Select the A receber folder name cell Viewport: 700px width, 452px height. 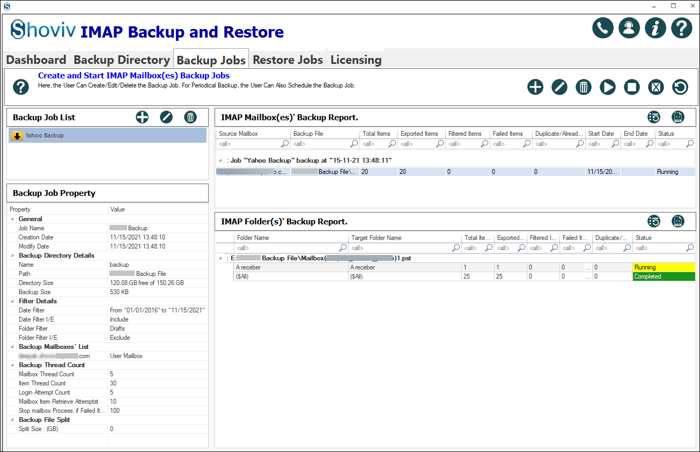click(291, 267)
